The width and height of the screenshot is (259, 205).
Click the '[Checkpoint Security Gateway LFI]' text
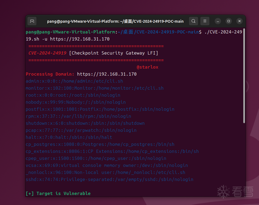[114, 53]
